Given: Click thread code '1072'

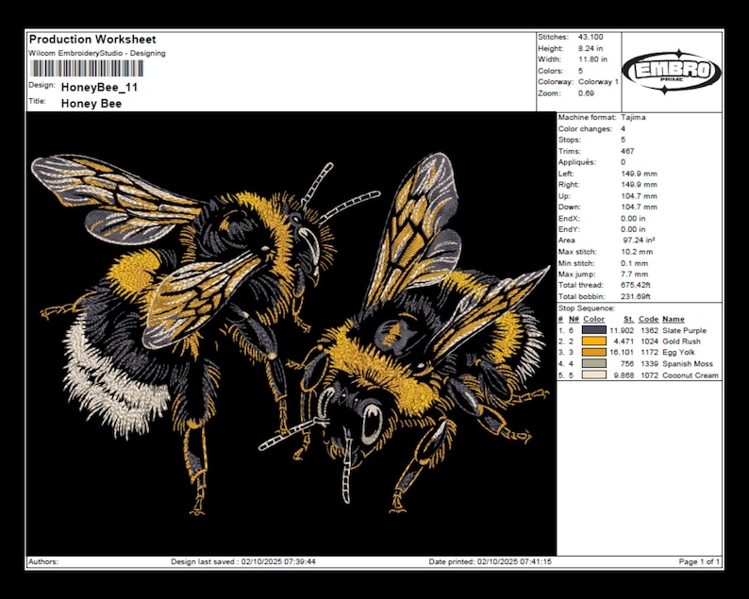Looking at the screenshot, I should pyautogui.click(x=649, y=375).
